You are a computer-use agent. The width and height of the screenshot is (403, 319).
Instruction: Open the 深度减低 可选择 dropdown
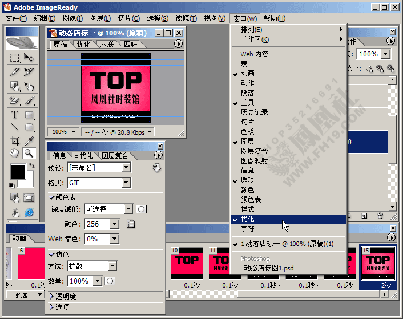click(128, 209)
